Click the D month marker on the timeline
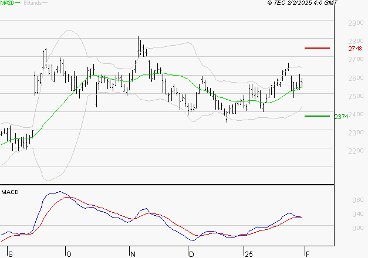This screenshot has width=368, height=258. click(191, 254)
